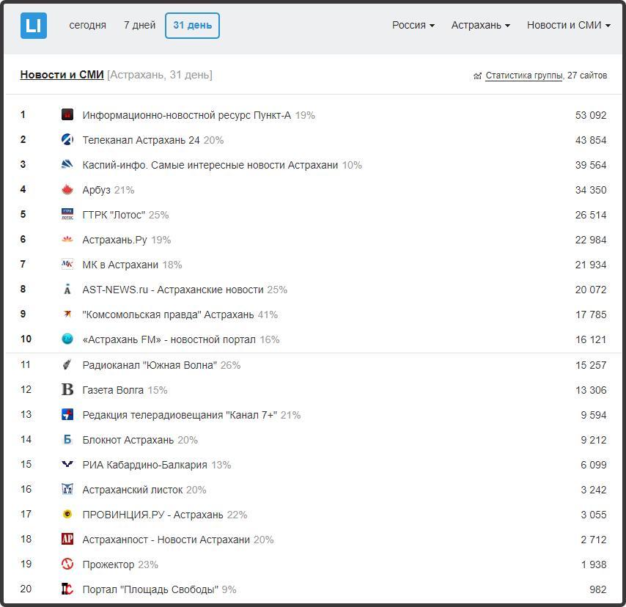Expand the Астрахань region dropdown
Screen dimensions: 626x607
point(481,25)
